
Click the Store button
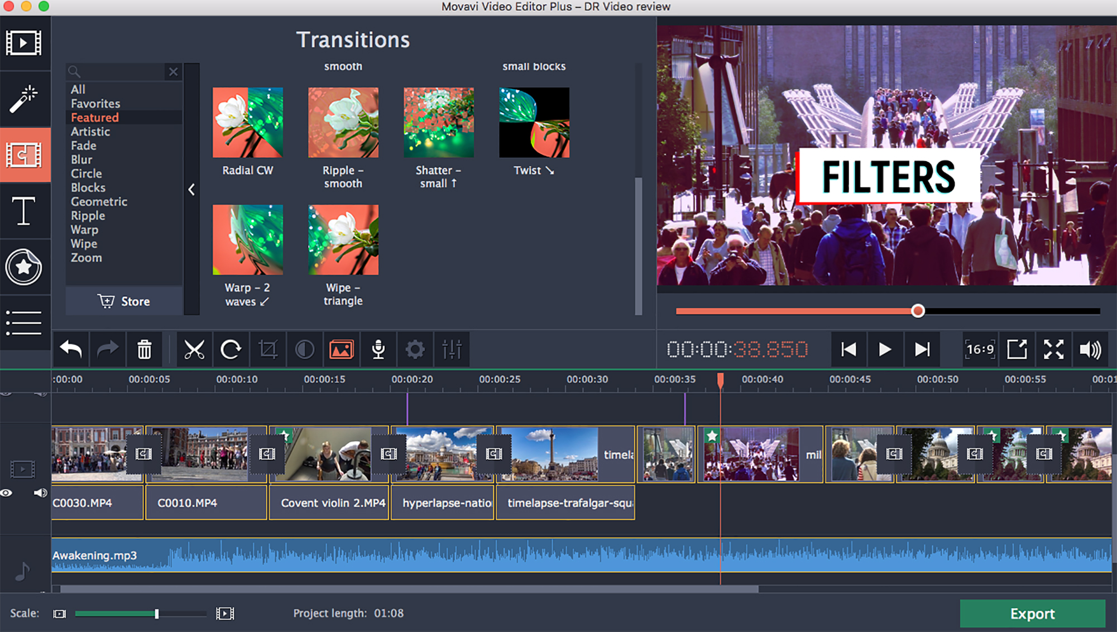122,301
